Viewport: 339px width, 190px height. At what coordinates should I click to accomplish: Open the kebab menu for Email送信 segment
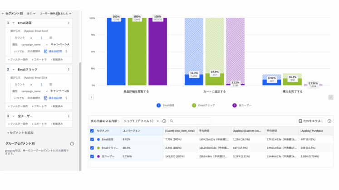pyautogui.click(x=69, y=23)
